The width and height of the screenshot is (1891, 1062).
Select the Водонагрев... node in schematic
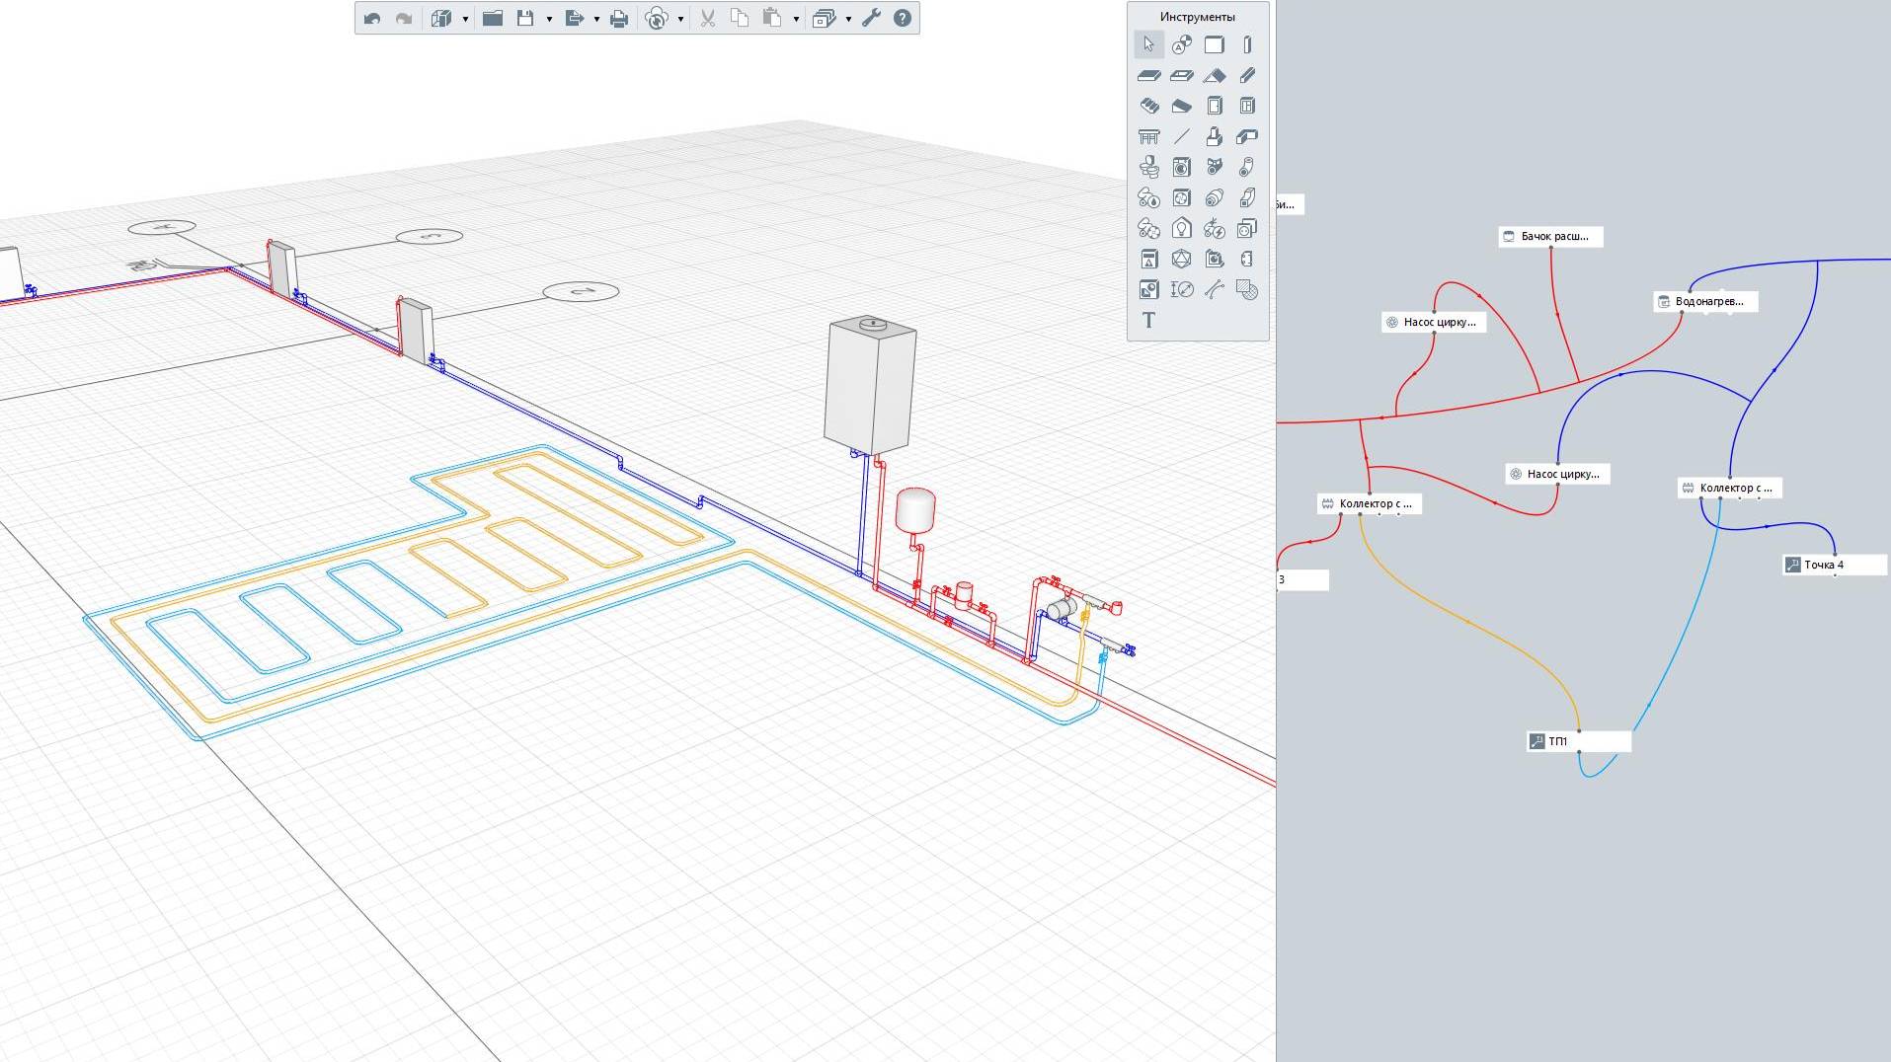[x=1707, y=301]
